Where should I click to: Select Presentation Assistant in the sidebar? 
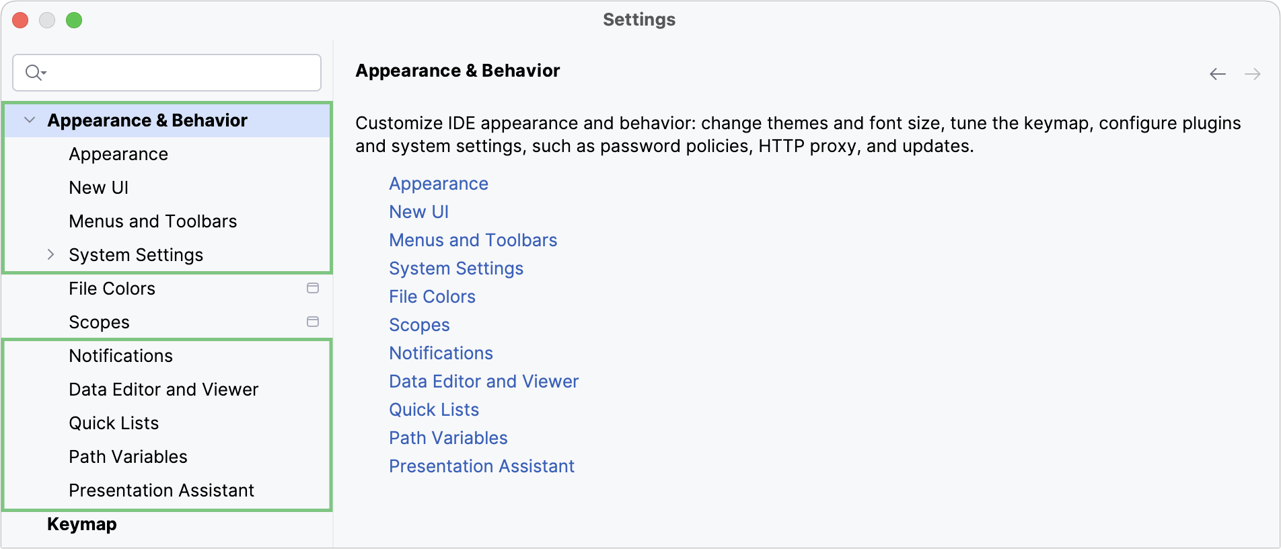click(x=161, y=490)
